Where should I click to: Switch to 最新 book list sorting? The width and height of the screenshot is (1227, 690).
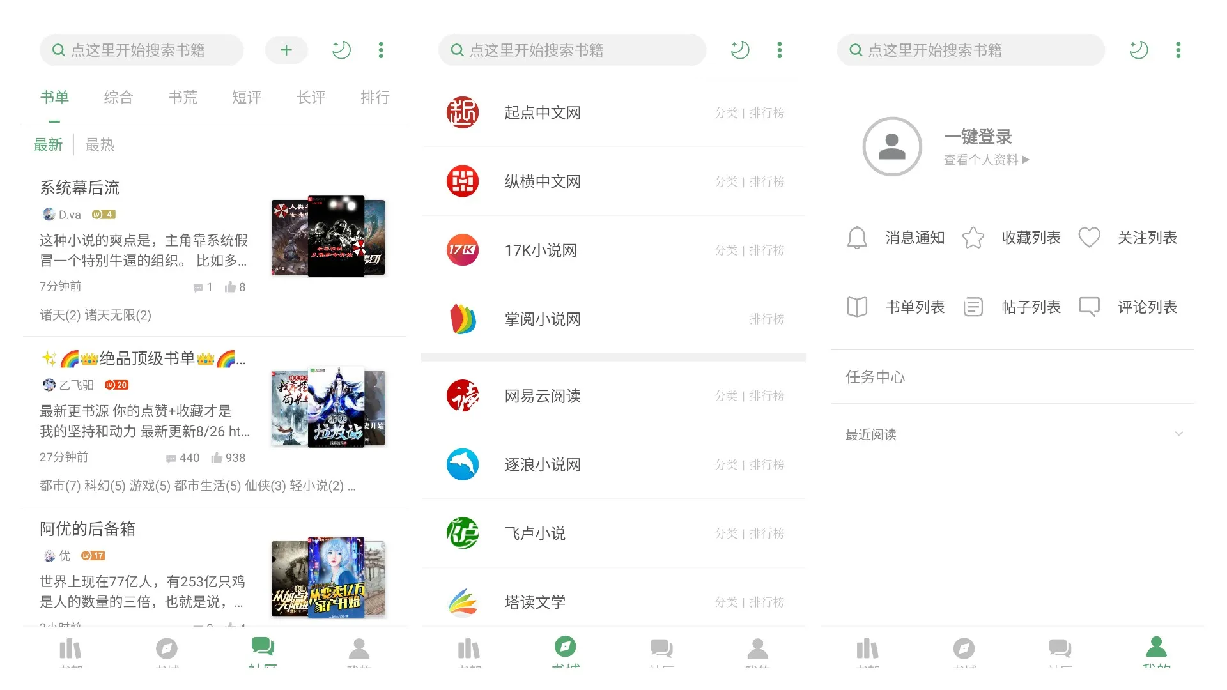(49, 144)
